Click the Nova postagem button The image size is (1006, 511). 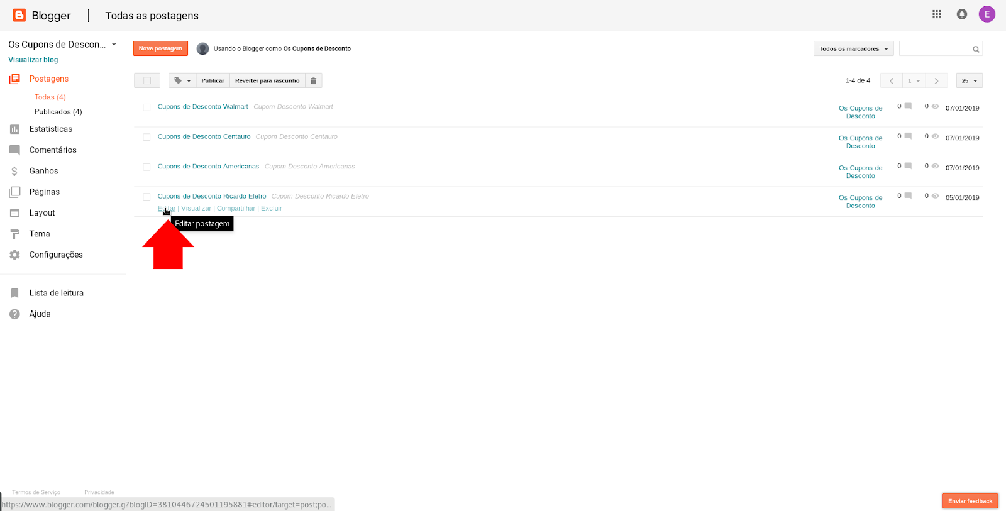(x=161, y=48)
